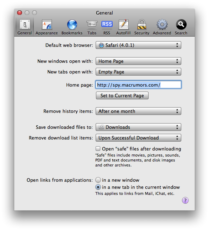Select "in a new tab in the current window"
This screenshot has width=209, height=230.
(98, 187)
